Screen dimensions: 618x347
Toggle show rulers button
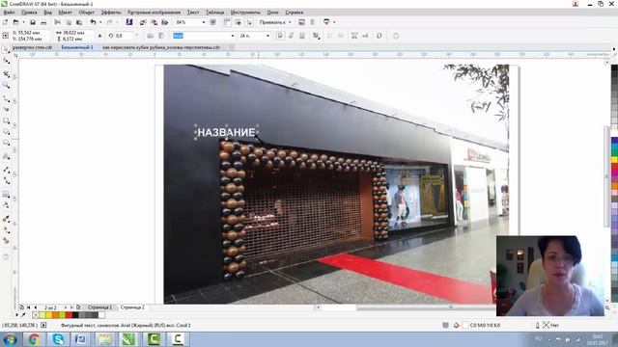click(x=227, y=22)
